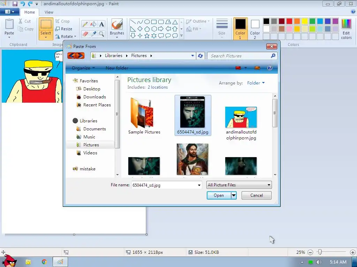Click the zoom out minus icon in status bar

point(310,252)
